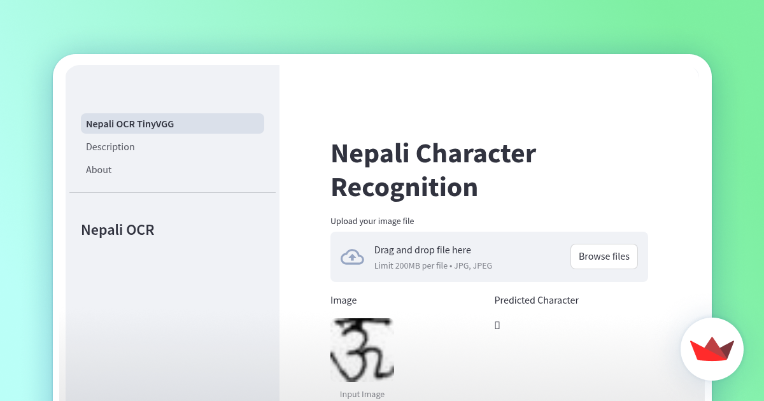
Task: Click the cloud upload icon
Action: coord(352,257)
